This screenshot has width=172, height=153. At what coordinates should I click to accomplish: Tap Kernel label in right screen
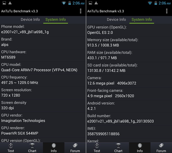coord(93,141)
